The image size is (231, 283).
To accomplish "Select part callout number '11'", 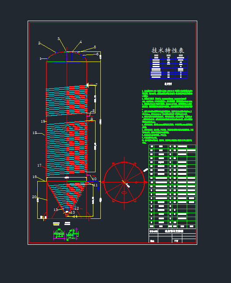I will click(96, 185).
